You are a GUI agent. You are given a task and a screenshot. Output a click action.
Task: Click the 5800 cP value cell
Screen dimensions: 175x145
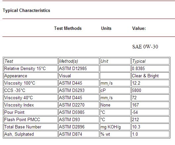click(150, 90)
